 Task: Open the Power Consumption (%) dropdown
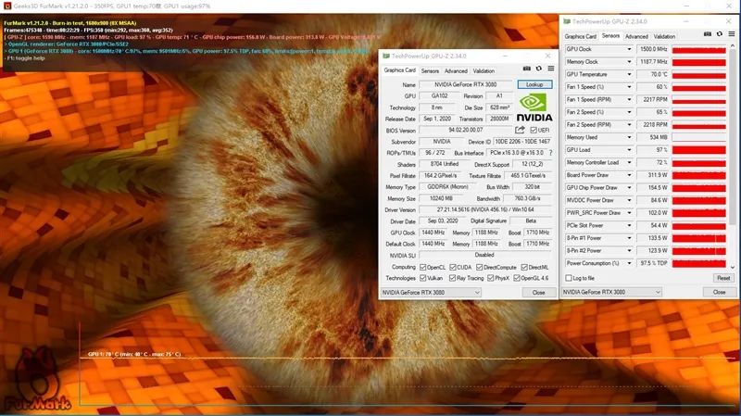pos(629,263)
